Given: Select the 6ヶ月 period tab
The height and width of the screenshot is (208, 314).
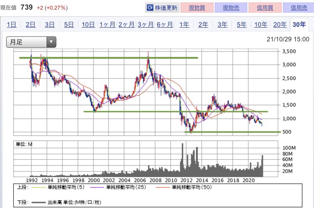Looking at the screenshot, I should 165,24.
